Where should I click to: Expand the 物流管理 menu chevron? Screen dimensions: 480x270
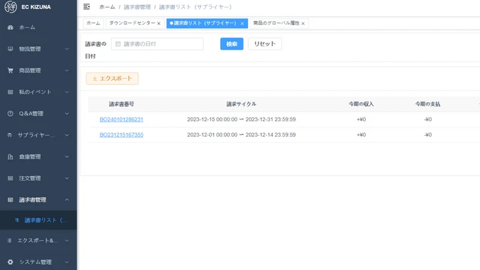tap(67, 49)
